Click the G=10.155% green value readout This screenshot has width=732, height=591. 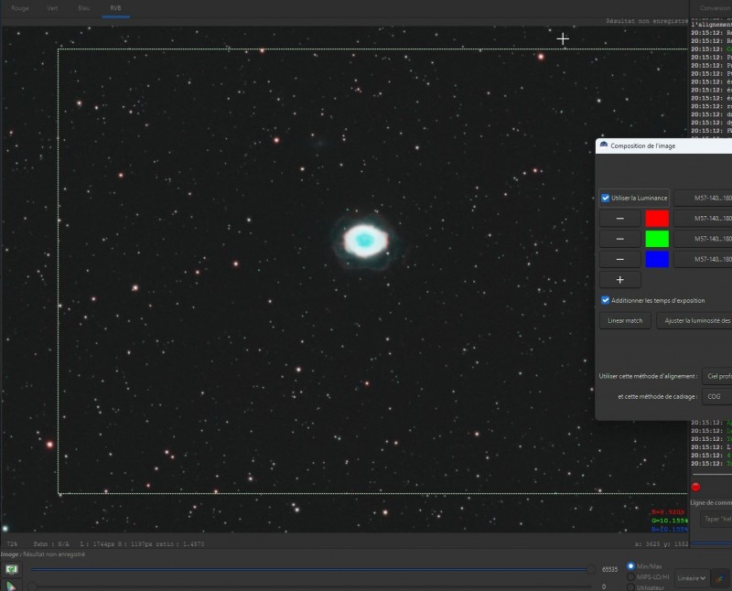click(x=670, y=521)
